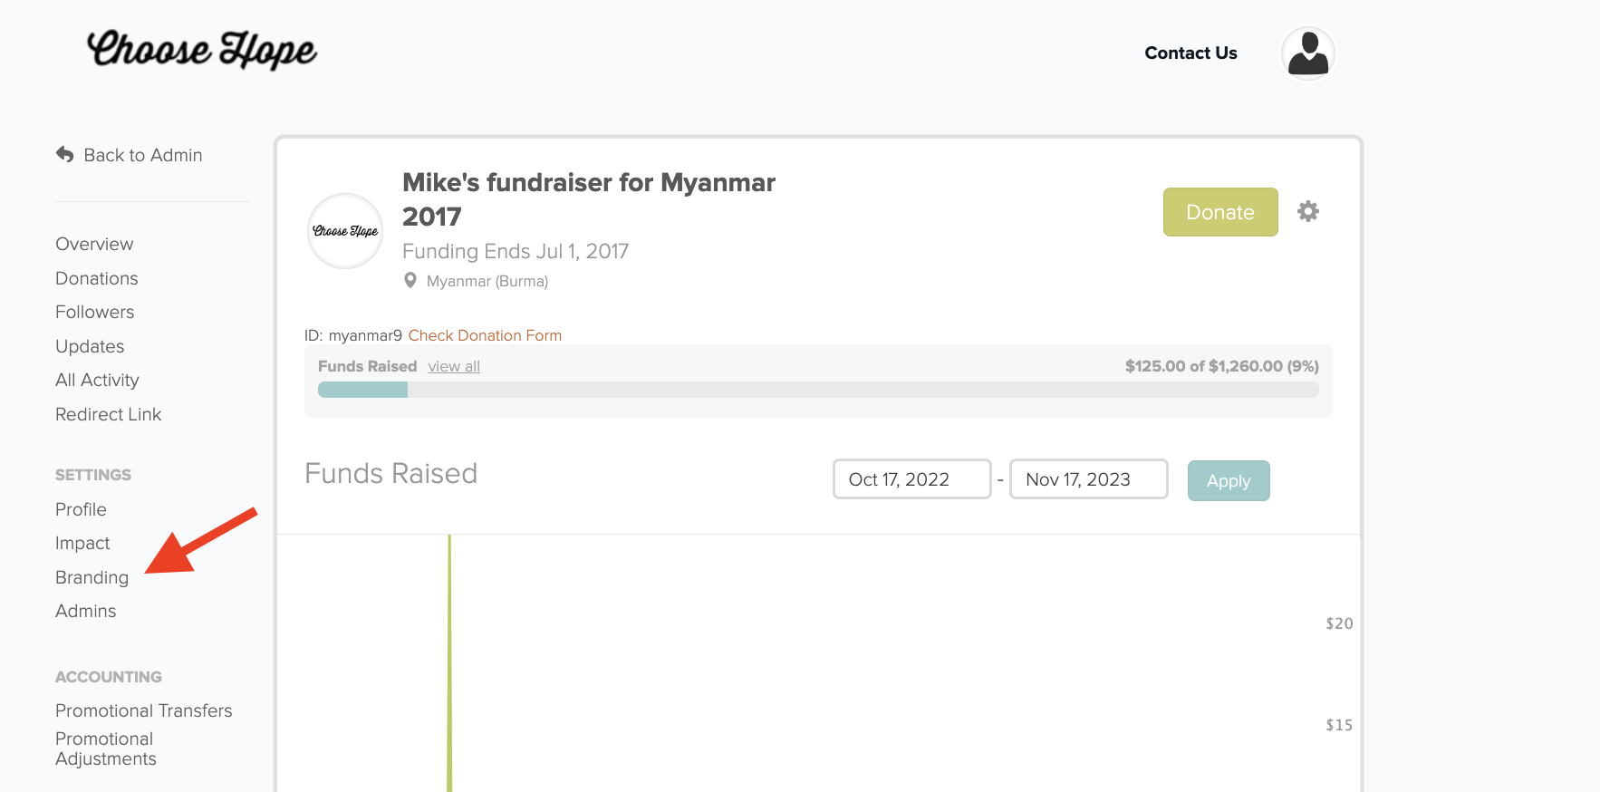
Task: Open Contact Us in the header
Action: coord(1190,53)
